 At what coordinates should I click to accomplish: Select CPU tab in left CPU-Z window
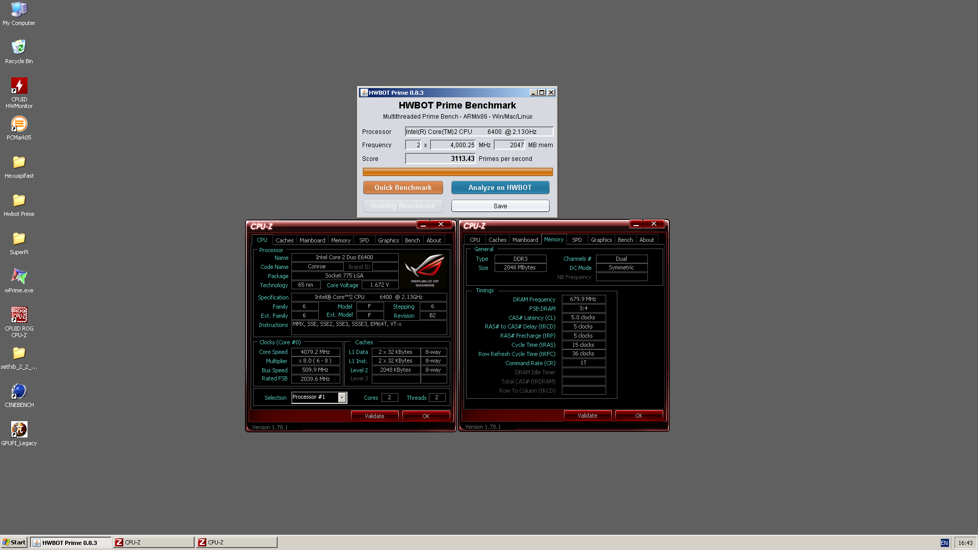click(262, 240)
